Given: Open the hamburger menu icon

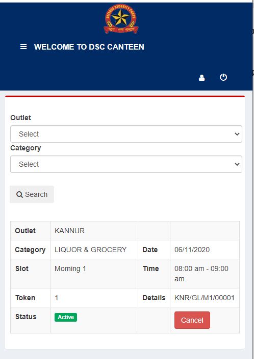Looking at the screenshot, I should point(23,47).
